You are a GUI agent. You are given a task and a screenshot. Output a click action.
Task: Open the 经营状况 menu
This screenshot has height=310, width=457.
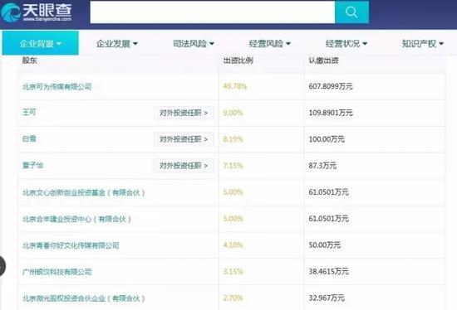346,44
